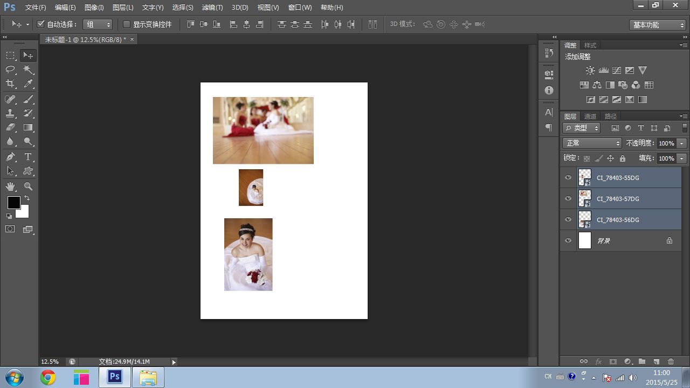Screen dimensions: 690x388
Task: Select the Hand tool
Action: click(x=10, y=186)
